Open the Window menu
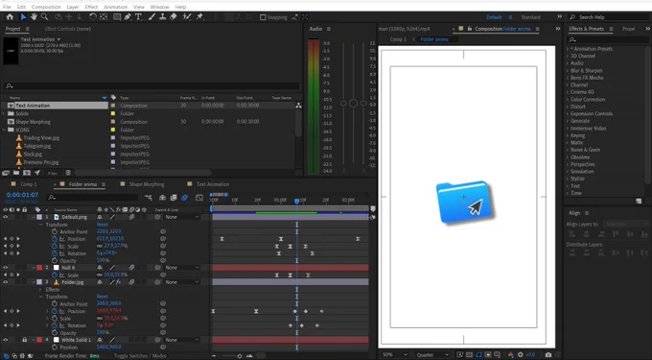 tap(160, 7)
